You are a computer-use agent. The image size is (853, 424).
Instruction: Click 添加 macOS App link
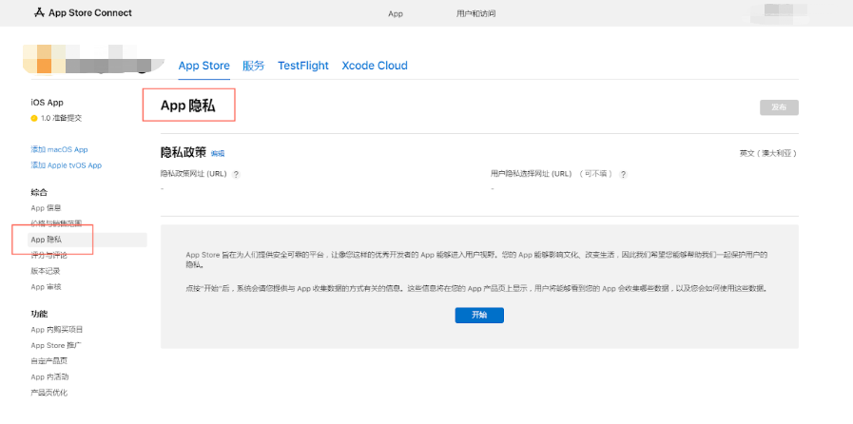[59, 149]
